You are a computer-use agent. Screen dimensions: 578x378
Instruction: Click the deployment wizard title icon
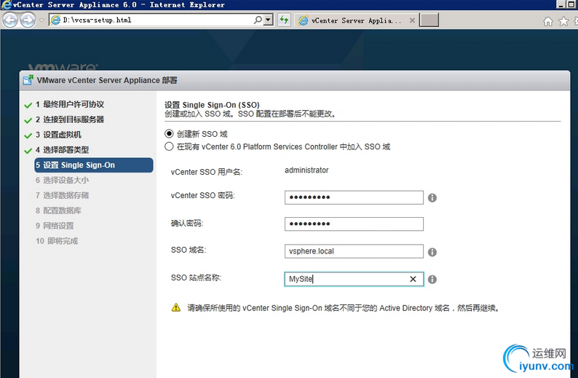pyautogui.click(x=28, y=80)
